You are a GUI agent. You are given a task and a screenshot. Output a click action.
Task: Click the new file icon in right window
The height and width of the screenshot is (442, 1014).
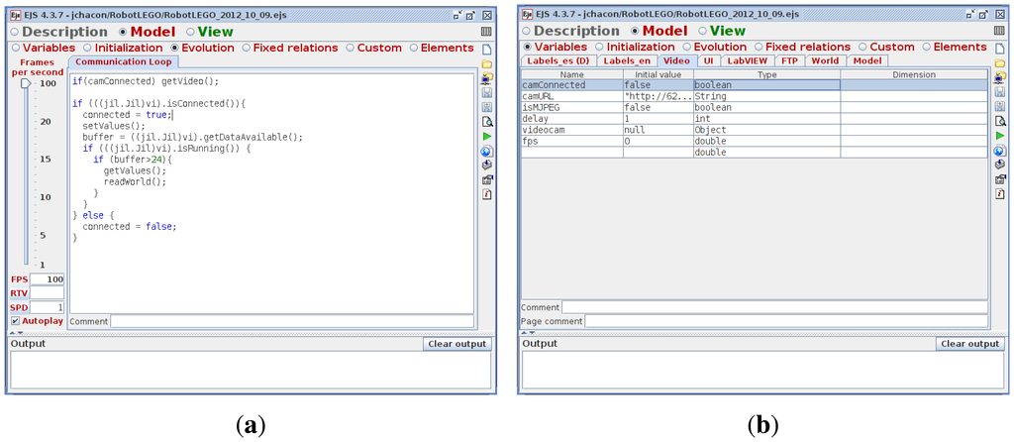(x=998, y=50)
